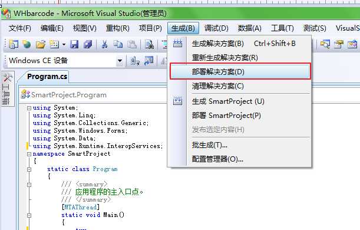
Task: Open the Properties Window toolbar icon
Action: (x=338, y=44)
